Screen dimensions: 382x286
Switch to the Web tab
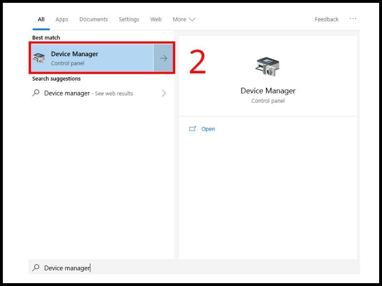pyautogui.click(x=156, y=19)
